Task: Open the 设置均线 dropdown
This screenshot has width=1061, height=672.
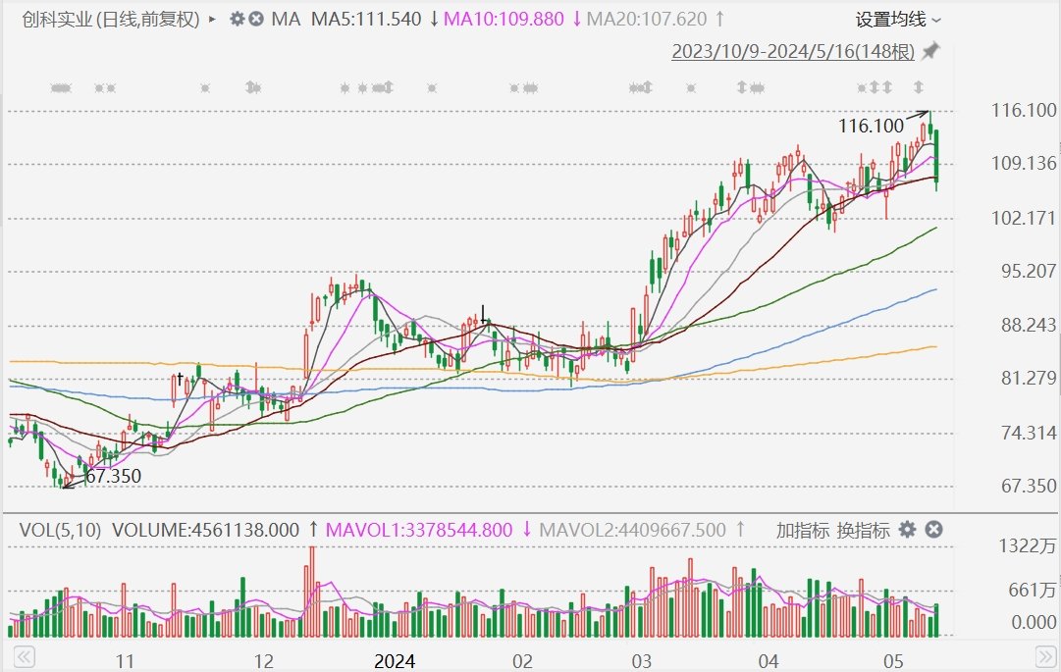Action: click(x=898, y=20)
